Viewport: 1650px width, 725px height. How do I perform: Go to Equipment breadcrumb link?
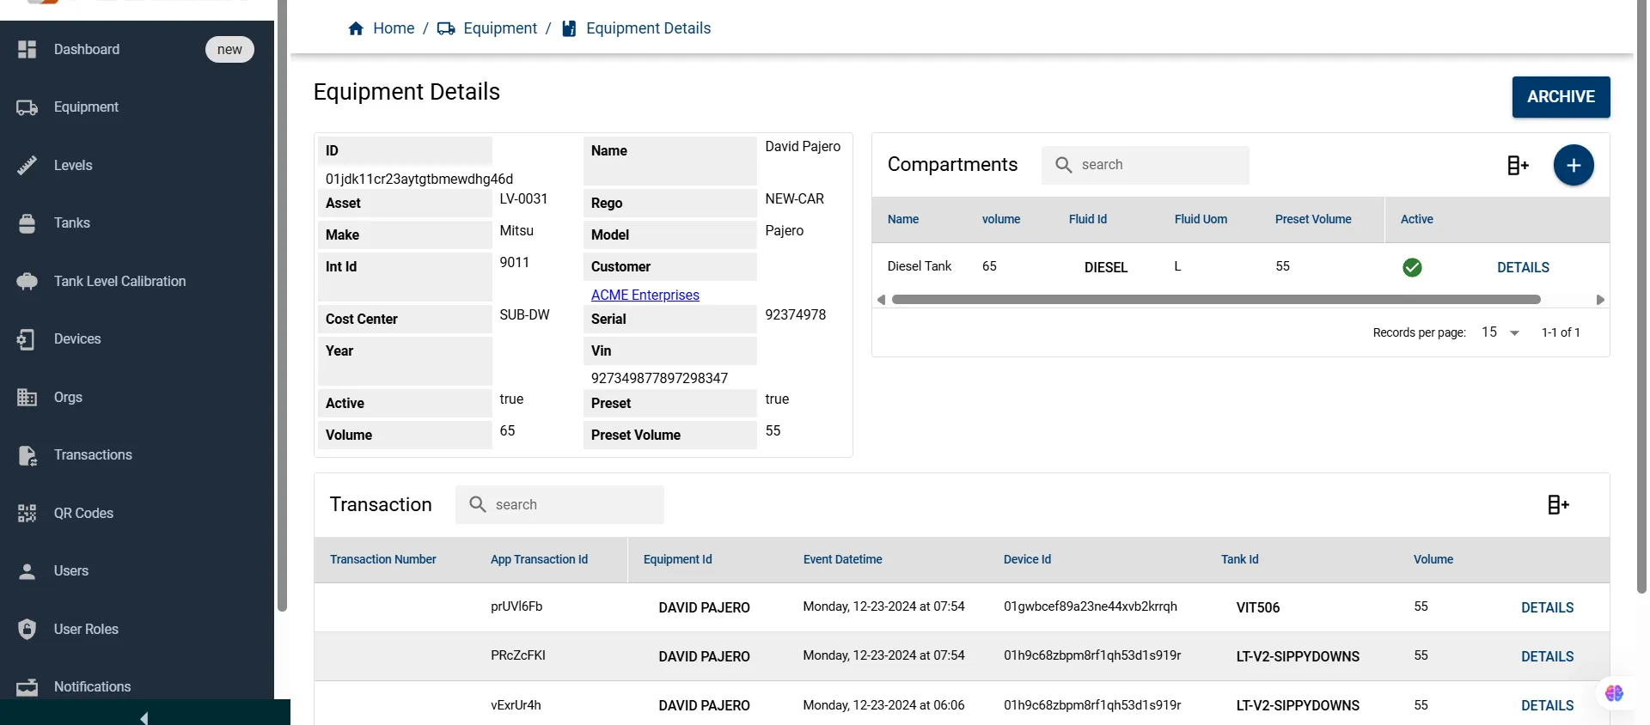(500, 28)
